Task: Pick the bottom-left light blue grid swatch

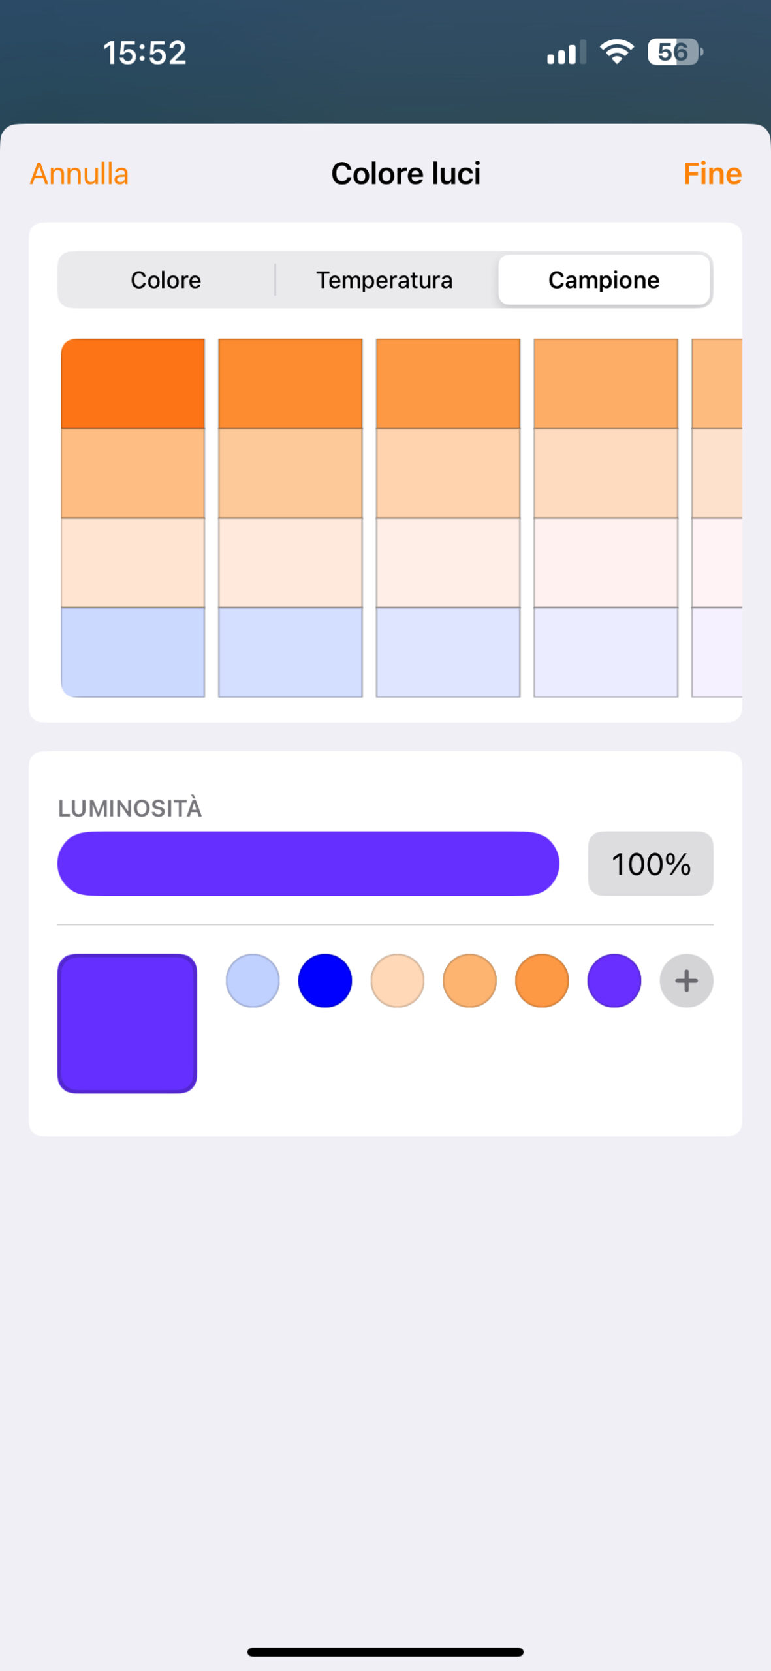Action: click(133, 652)
